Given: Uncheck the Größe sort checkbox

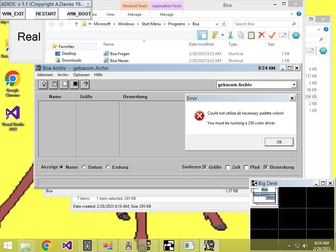Looking at the screenshot, I should pos(205,167).
